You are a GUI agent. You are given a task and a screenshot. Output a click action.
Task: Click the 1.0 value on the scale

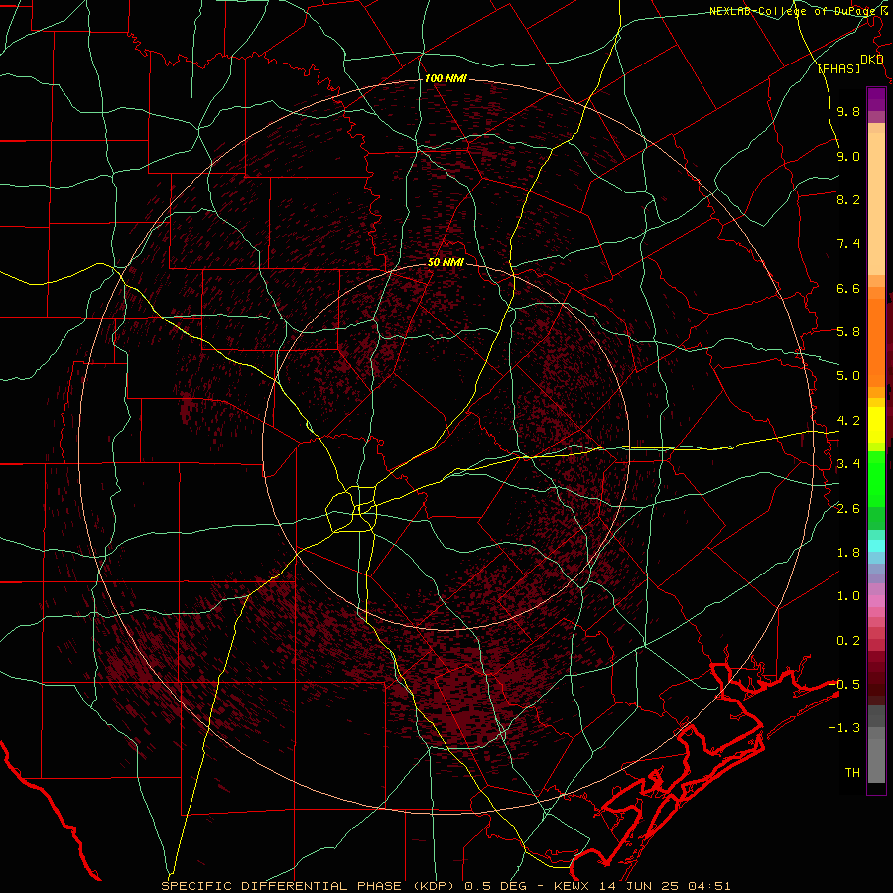click(848, 596)
